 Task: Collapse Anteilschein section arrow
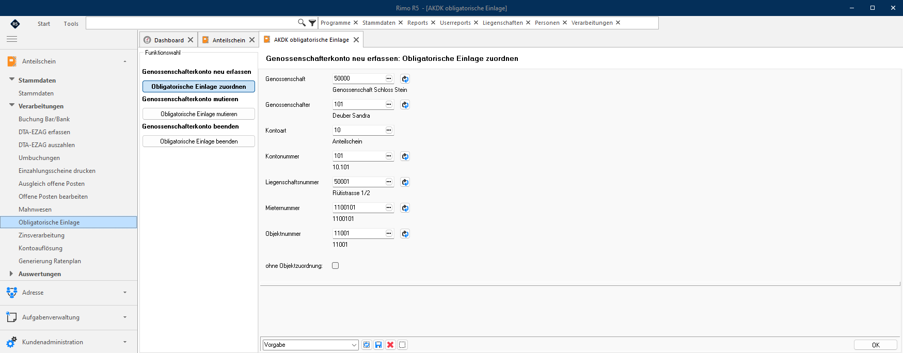click(x=125, y=61)
